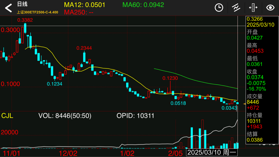Click the 2025/03/10 周一 crosshair date tag
The height and width of the screenshot is (157, 279).
(x=212, y=152)
